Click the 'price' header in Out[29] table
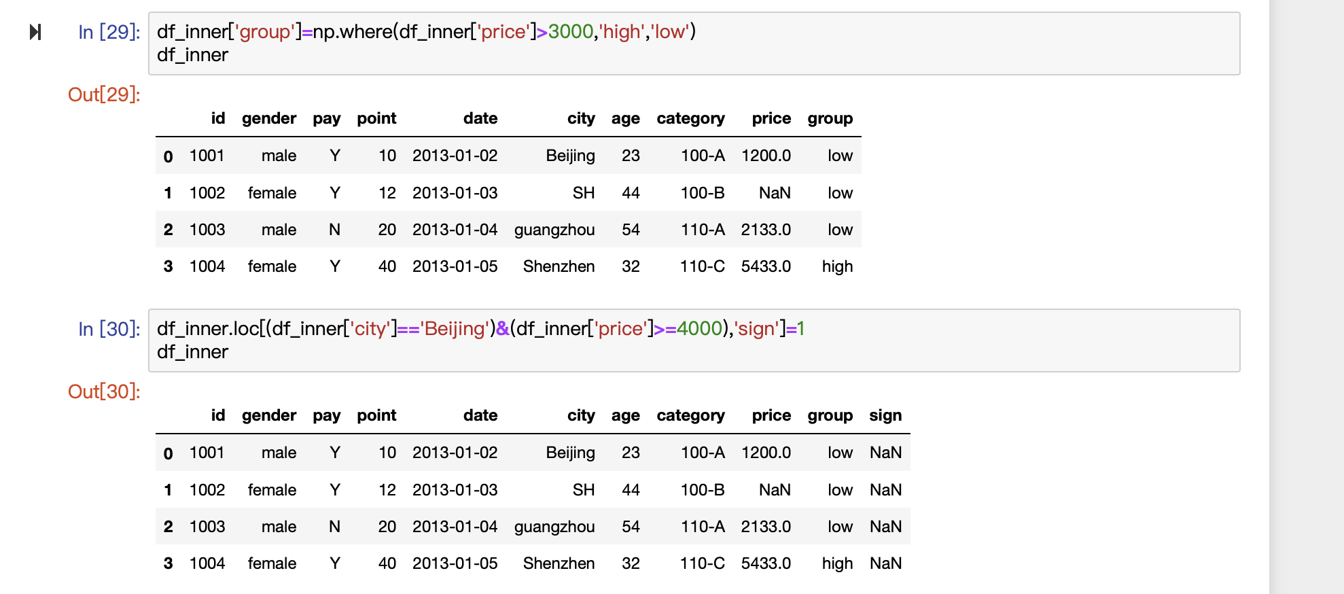The height and width of the screenshot is (594, 1344). tap(771, 118)
